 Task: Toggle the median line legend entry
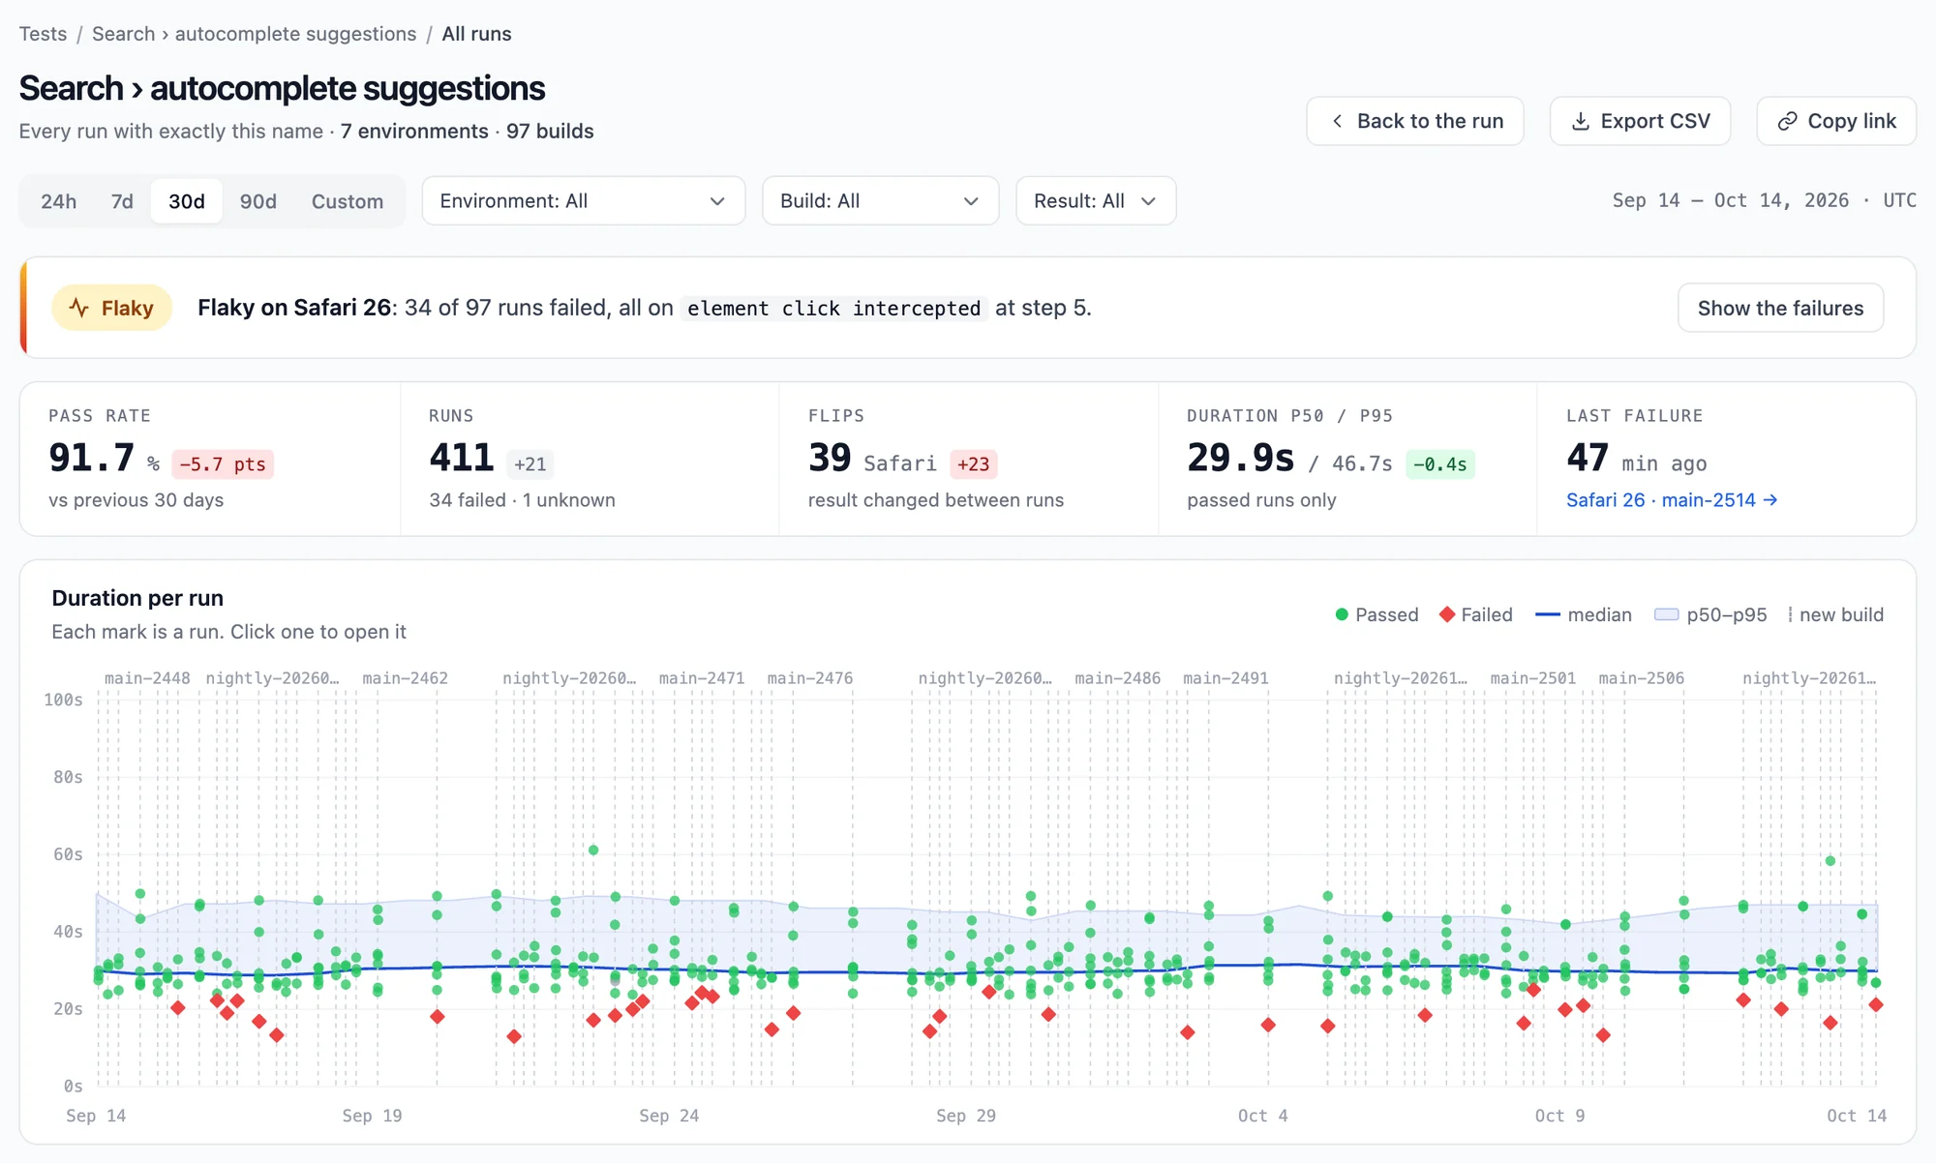click(1584, 614)
